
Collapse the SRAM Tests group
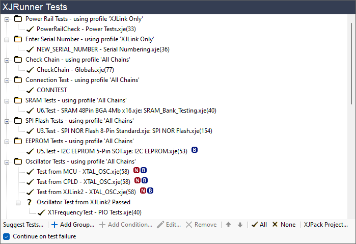point(7,100)
